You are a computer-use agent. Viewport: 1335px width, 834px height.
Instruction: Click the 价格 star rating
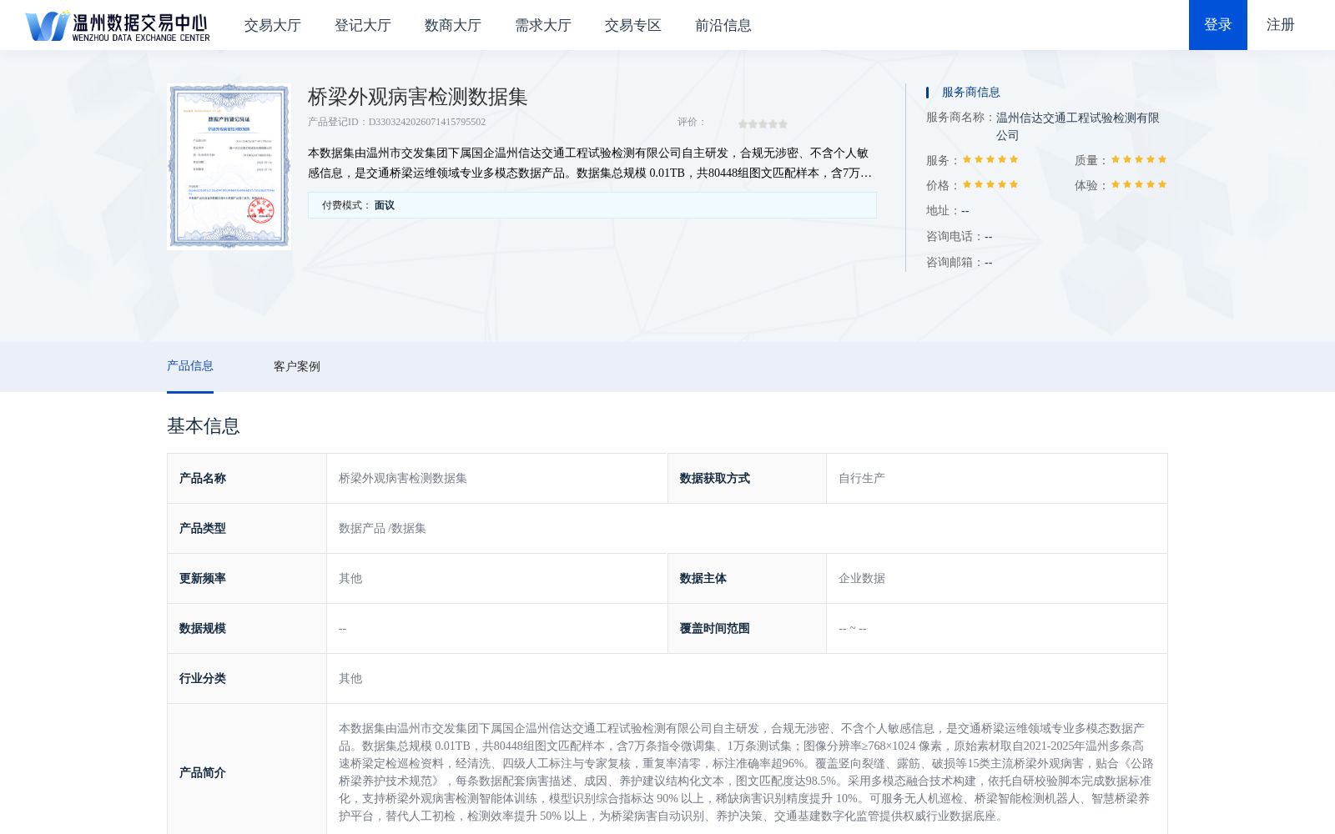pyautogui.click(x=990, y=184)
